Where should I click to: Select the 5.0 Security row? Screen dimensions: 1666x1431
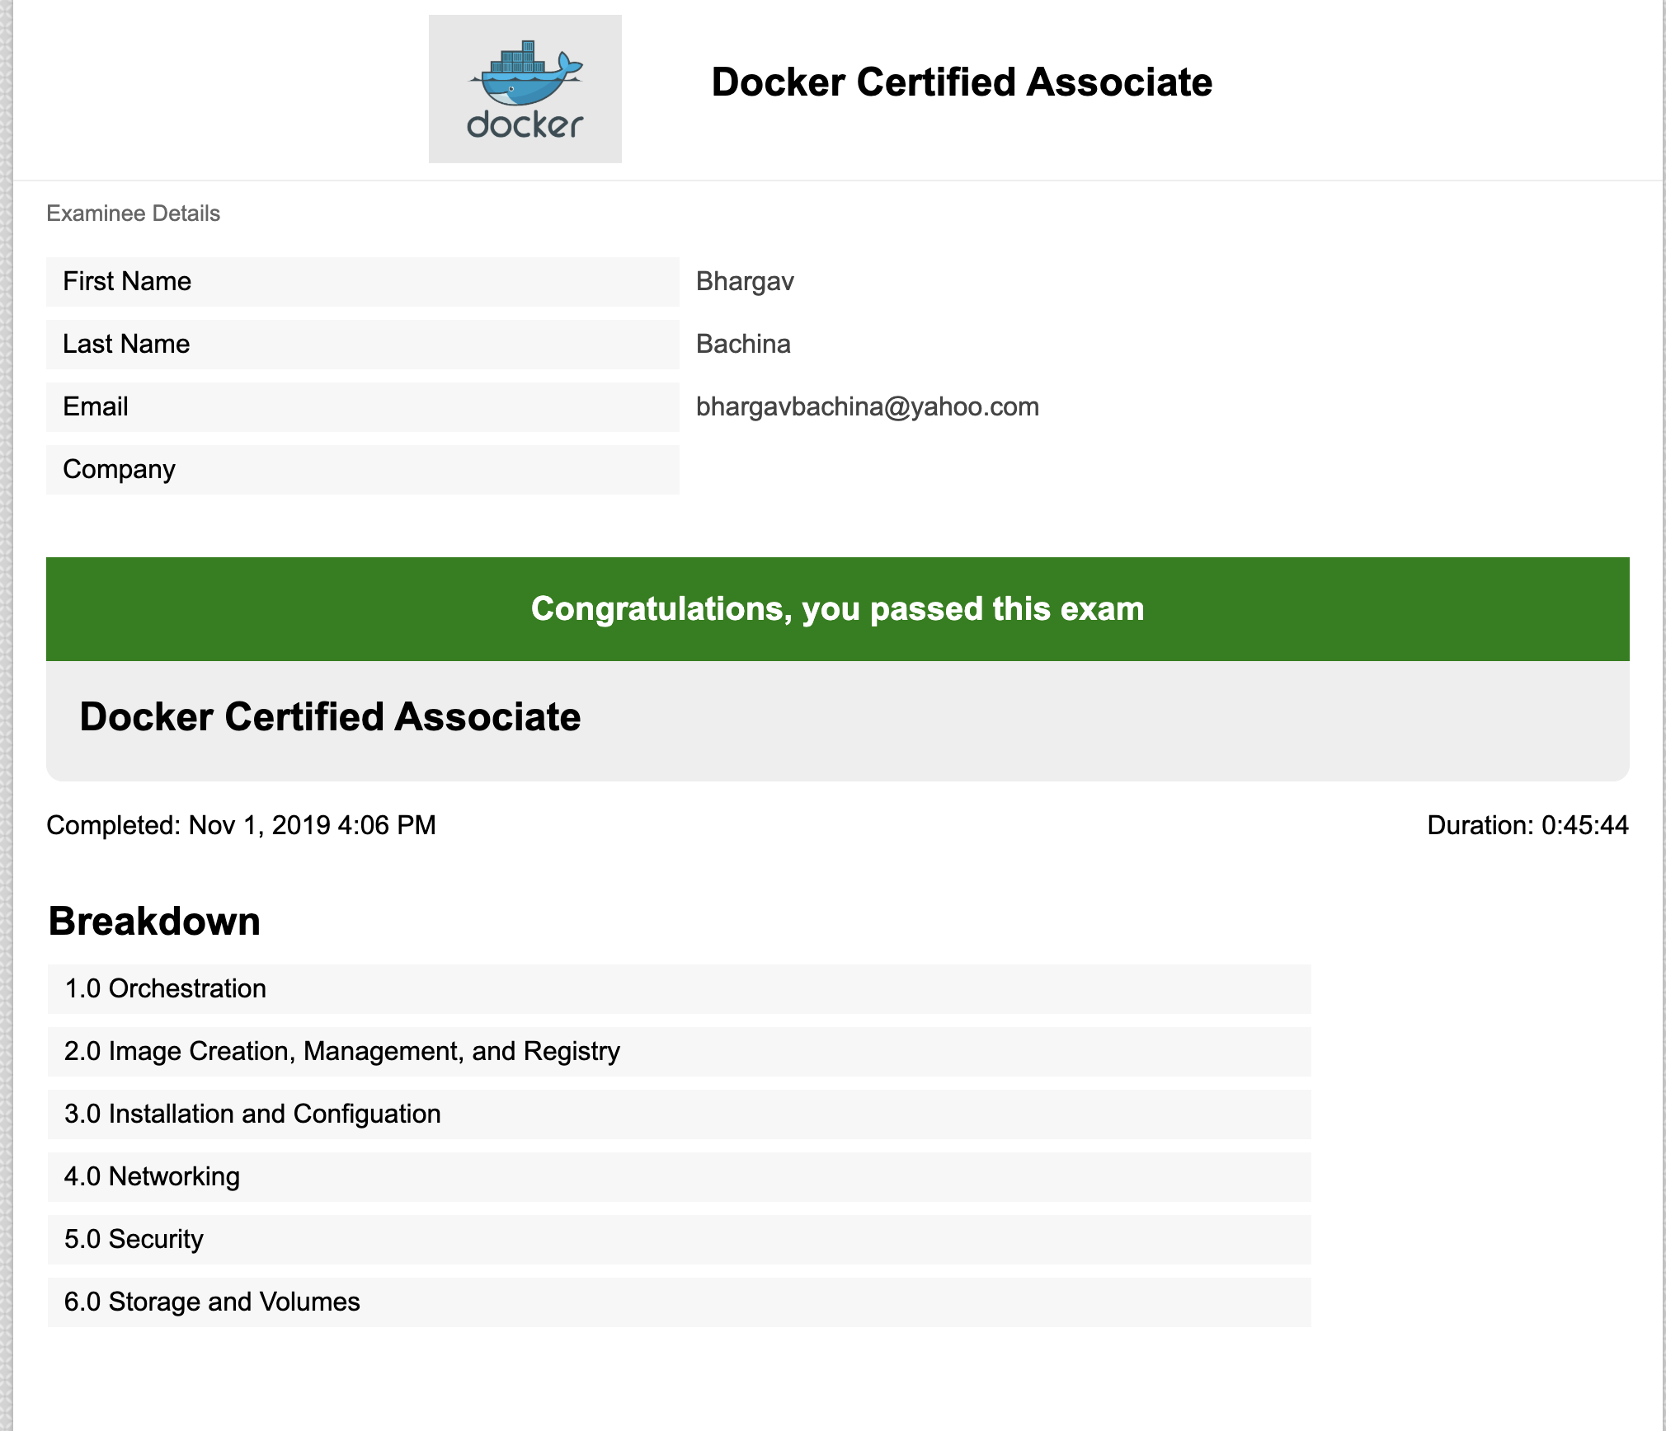coord(678,1240)
